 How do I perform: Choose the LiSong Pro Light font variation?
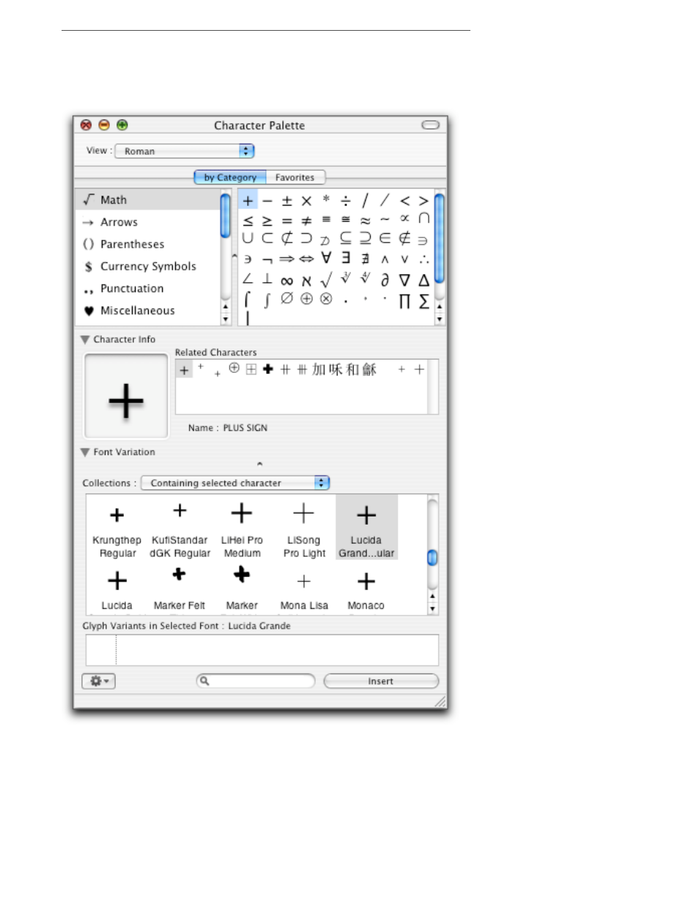304,528
